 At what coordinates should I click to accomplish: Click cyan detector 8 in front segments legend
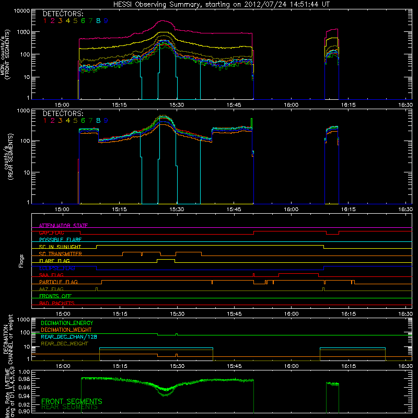coord(98,21)
